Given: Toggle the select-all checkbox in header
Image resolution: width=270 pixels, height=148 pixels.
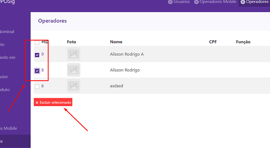Looking at the screenshot, I should (37, 43).
